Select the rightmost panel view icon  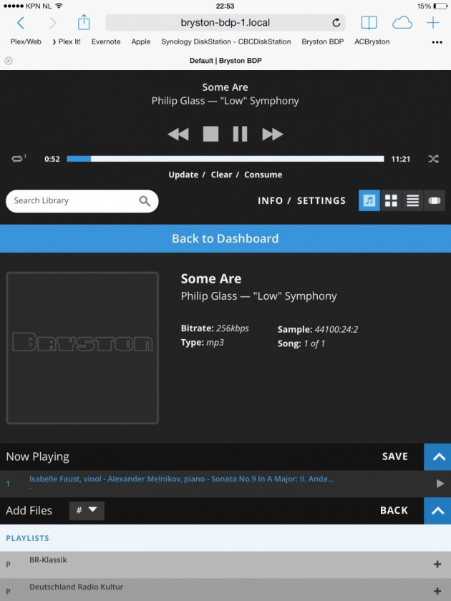(x=435, y=200)
